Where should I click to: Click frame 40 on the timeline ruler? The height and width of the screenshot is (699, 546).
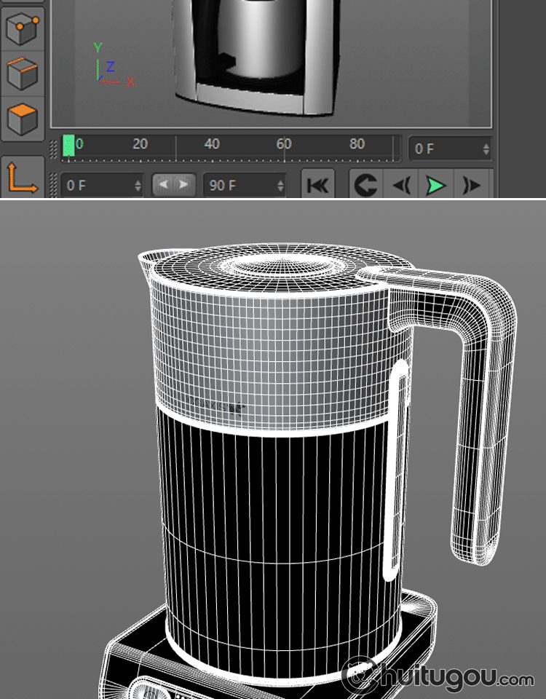point(212,144)
